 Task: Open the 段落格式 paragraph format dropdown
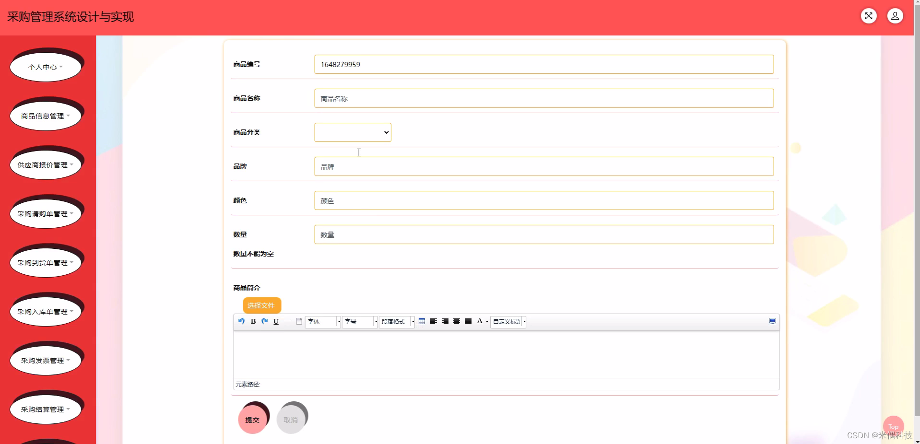tap(397, 322)
